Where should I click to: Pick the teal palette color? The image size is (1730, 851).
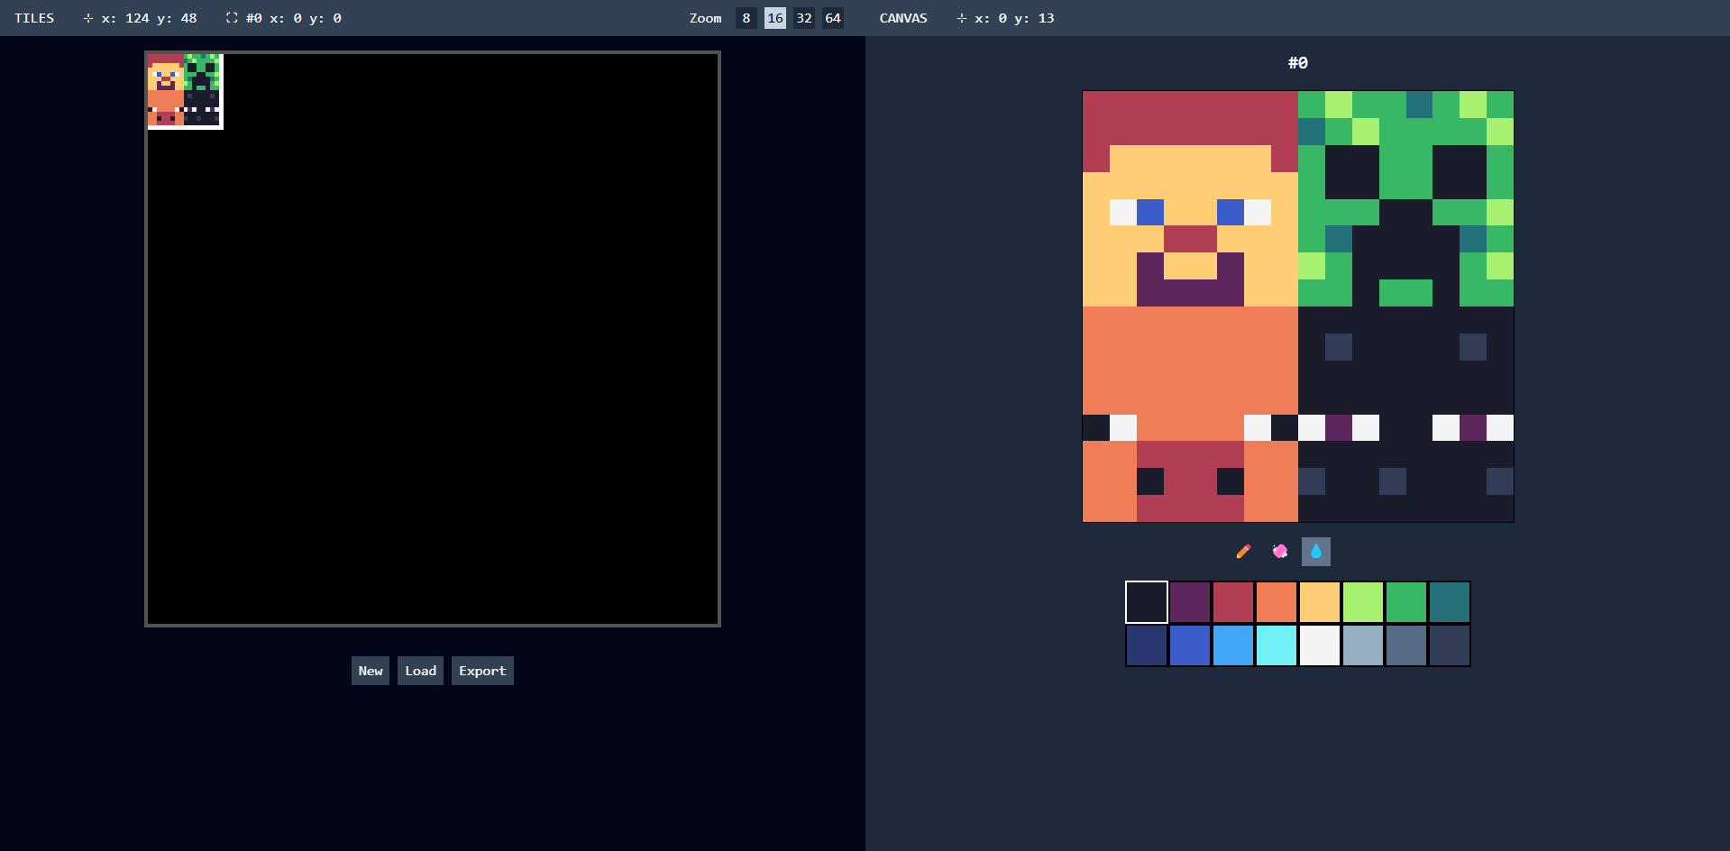[x=1450, y=602]
